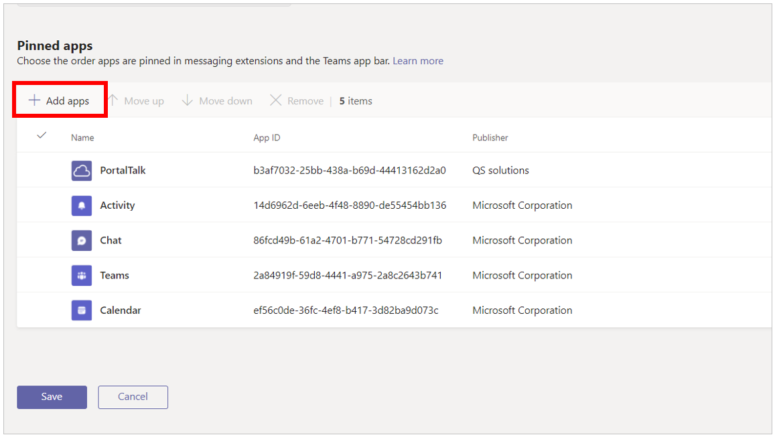The width and height of the screenshot is (777, 437).
Task: Select the Calendar app name
Action: (121, 311)
